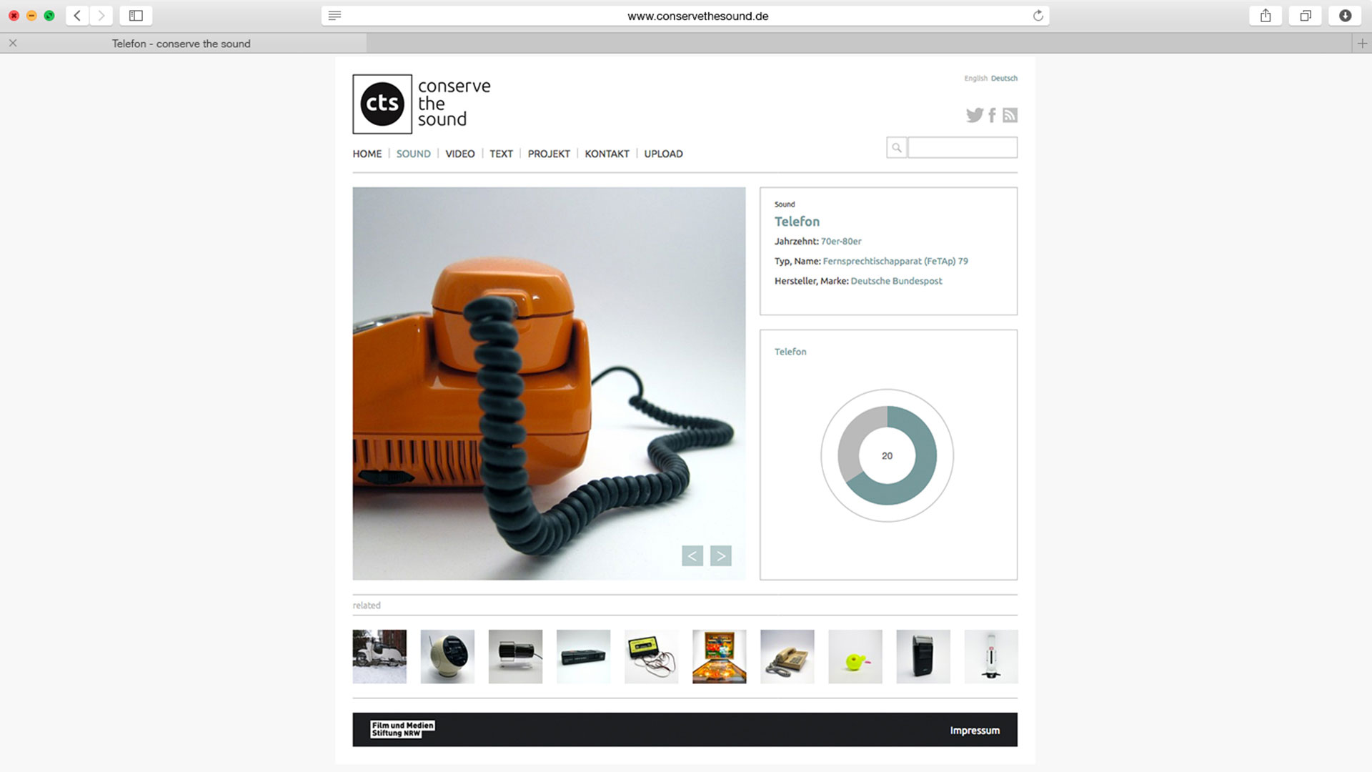Show previous image with the < arrow
1372x772 pixels.
click(x=692, y=555)
